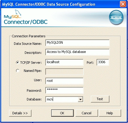Screen dimensions: 128x123
Task: Click the User label
Action: click(x=38, y=80)
